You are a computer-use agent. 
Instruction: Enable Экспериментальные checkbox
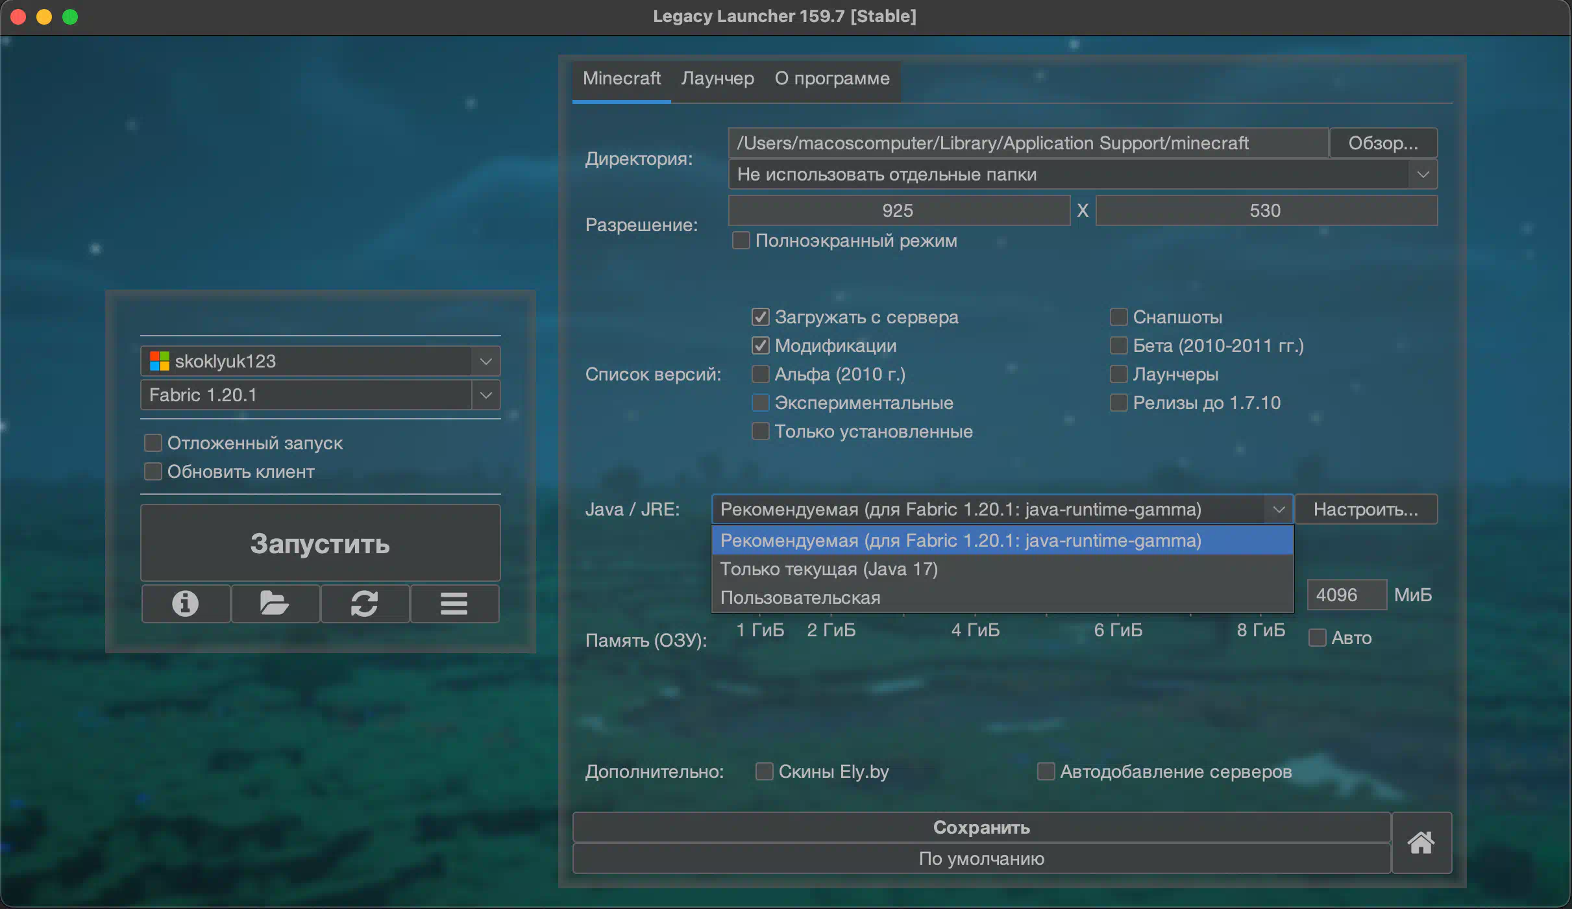tap(760, 403)
